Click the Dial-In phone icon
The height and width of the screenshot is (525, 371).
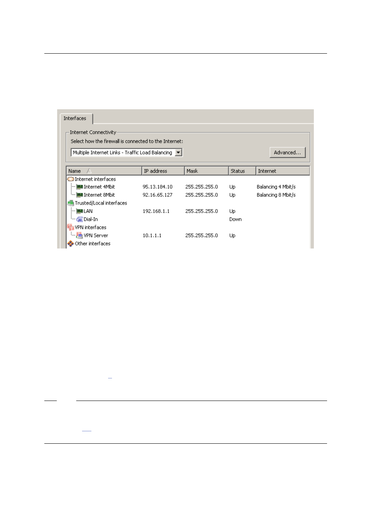(x=80, y=219)
